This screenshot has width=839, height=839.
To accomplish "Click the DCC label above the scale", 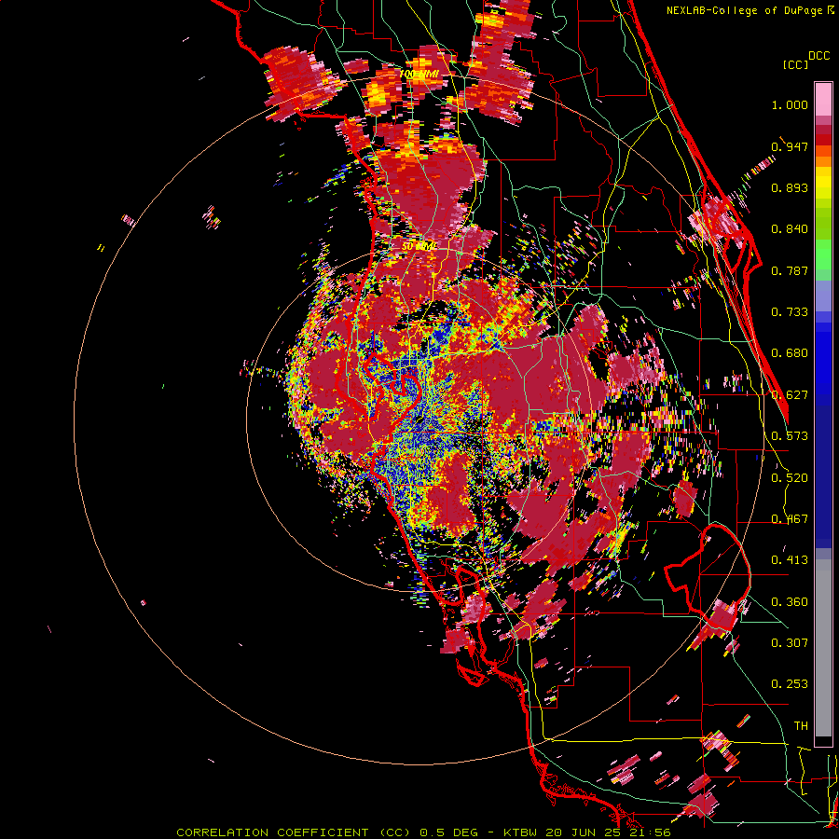I will click(x=818, y=56).
